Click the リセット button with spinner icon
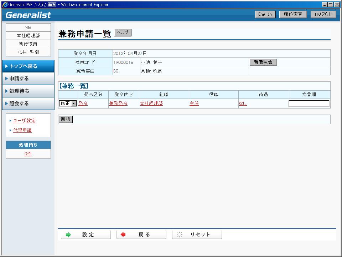The height and width of the screenshot is (257, 342). click(x=197, y=235)
